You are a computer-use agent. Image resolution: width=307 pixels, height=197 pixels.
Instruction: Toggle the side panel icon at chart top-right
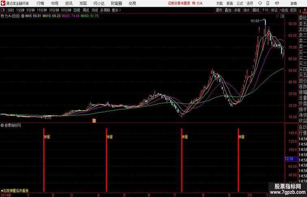(282, 16)
